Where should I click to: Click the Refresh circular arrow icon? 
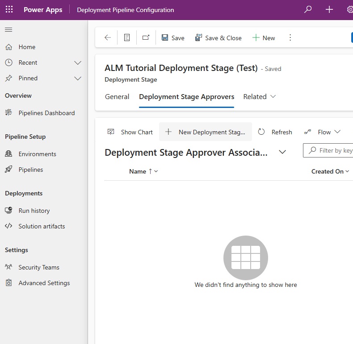pyautogui.click(x=261, y=132)
